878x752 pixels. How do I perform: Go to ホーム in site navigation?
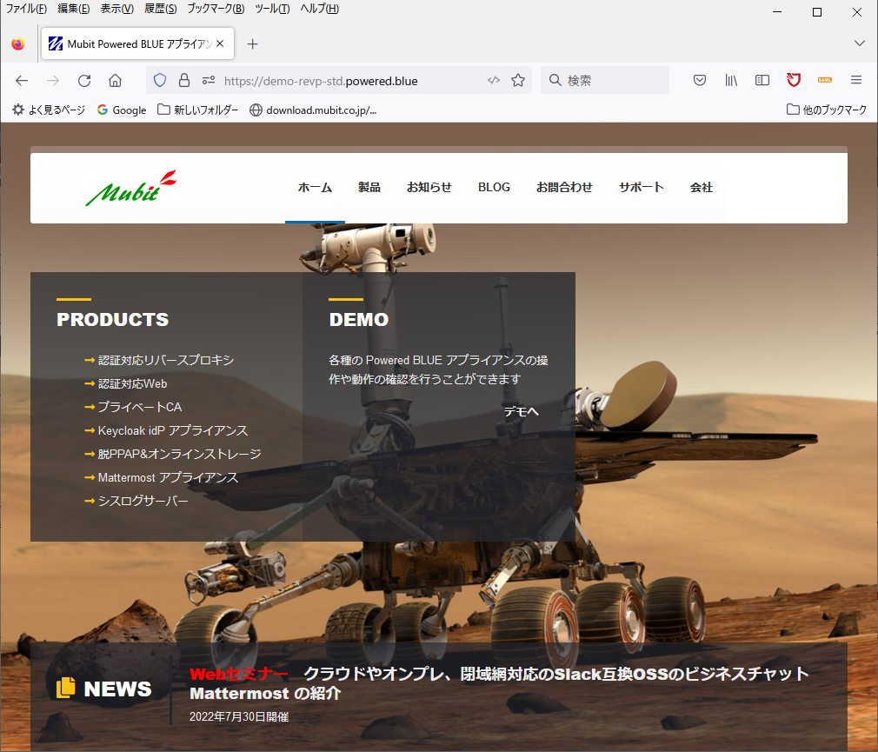(315, 188)
